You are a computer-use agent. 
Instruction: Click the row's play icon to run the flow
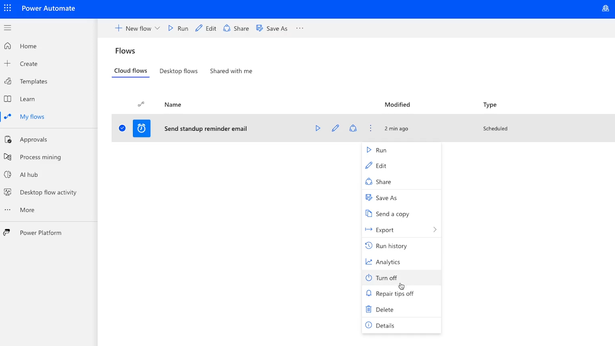[318, 128]
